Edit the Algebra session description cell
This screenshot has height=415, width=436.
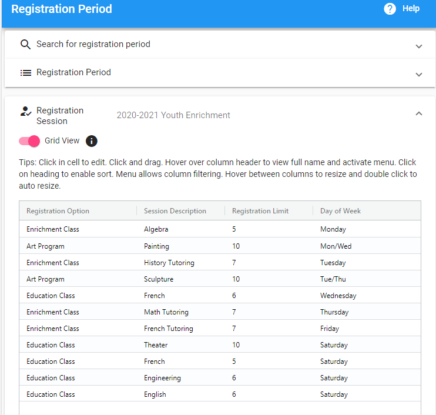[156, 229]
